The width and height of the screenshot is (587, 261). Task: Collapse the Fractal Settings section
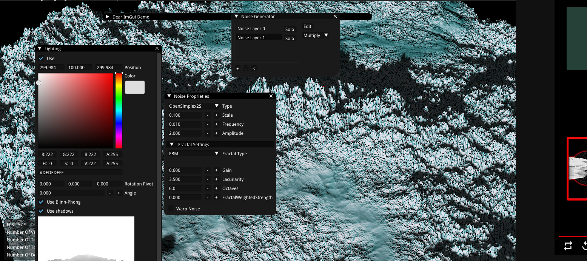tap(172, 145)
